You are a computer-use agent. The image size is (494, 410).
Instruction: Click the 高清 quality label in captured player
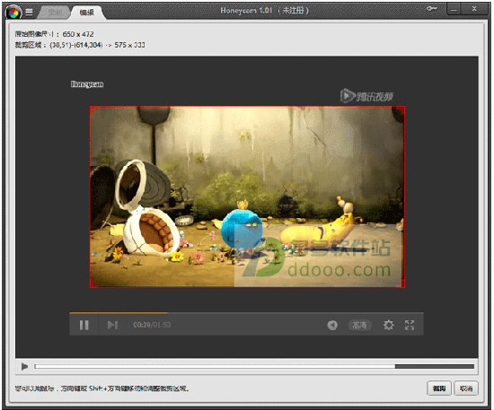[x=360, y=325]
